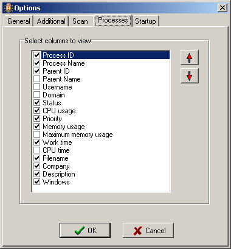The image size is (231, 249).
Task: Disable the Company column checkbox
Action: click(x=36, y=166)
